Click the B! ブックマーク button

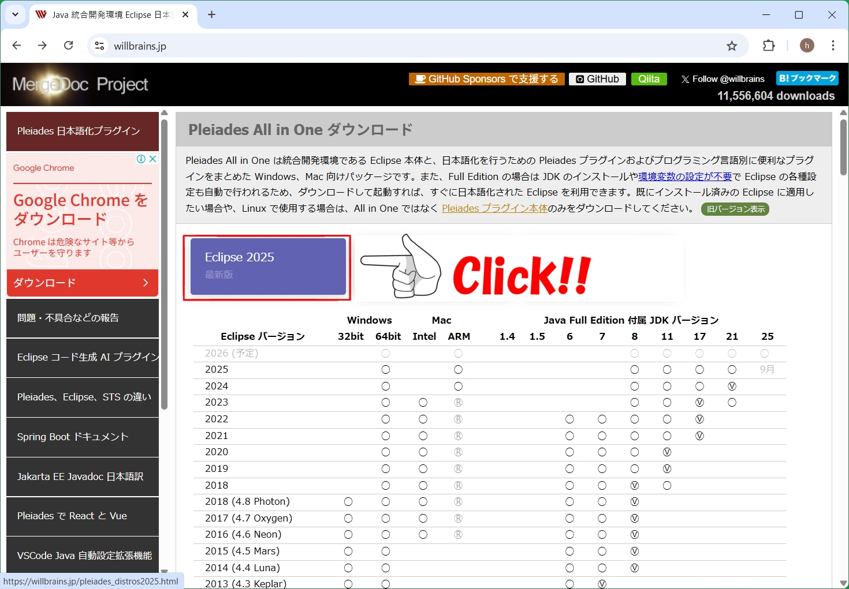pyautogui.click(x=807, y=78)
